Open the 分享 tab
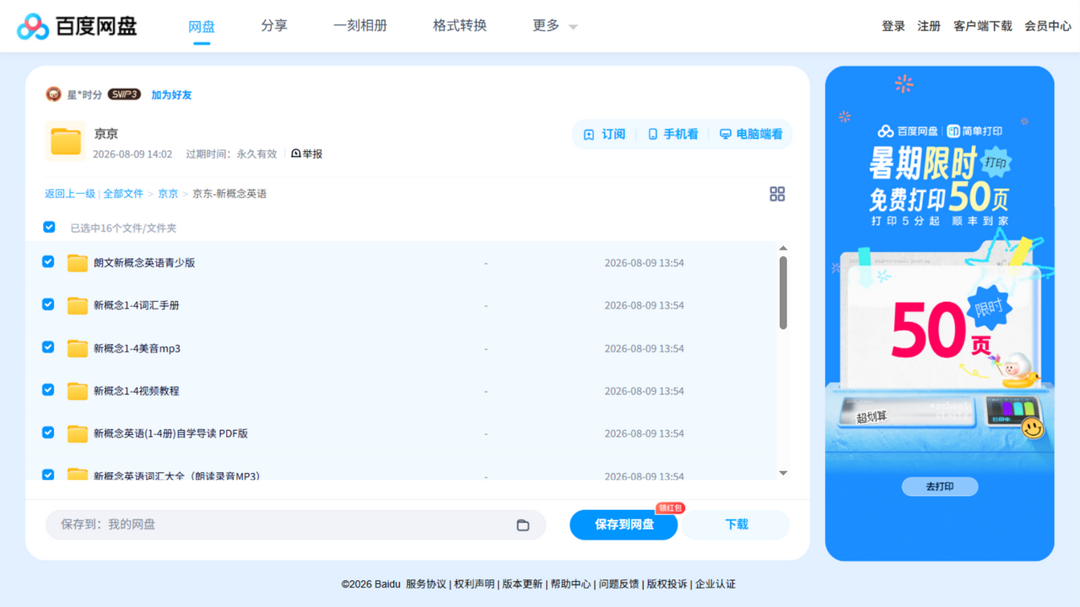This screenshot has width=1080, height=607. pyautogui.click(x=274, y=25)
